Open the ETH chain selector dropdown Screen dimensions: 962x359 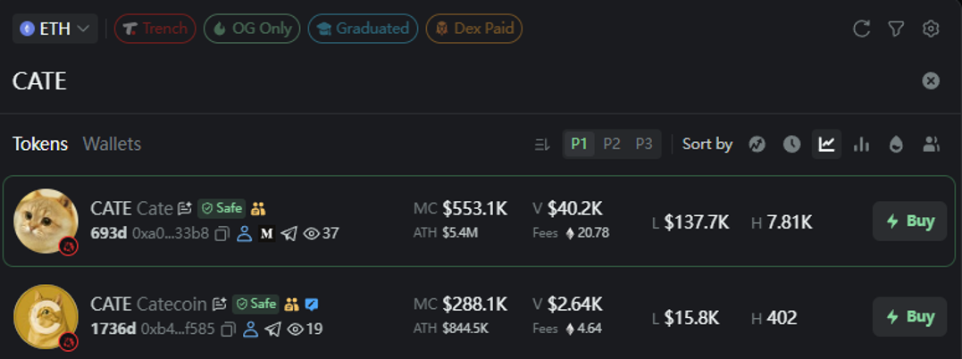(x=54, y=29)
